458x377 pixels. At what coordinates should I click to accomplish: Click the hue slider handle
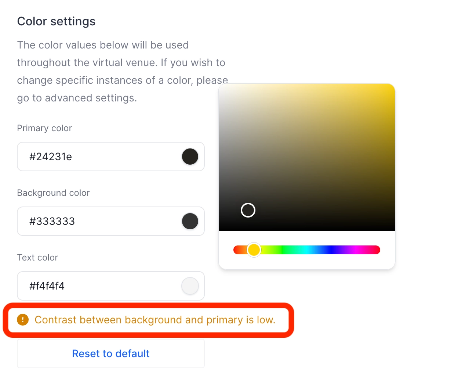254,250
